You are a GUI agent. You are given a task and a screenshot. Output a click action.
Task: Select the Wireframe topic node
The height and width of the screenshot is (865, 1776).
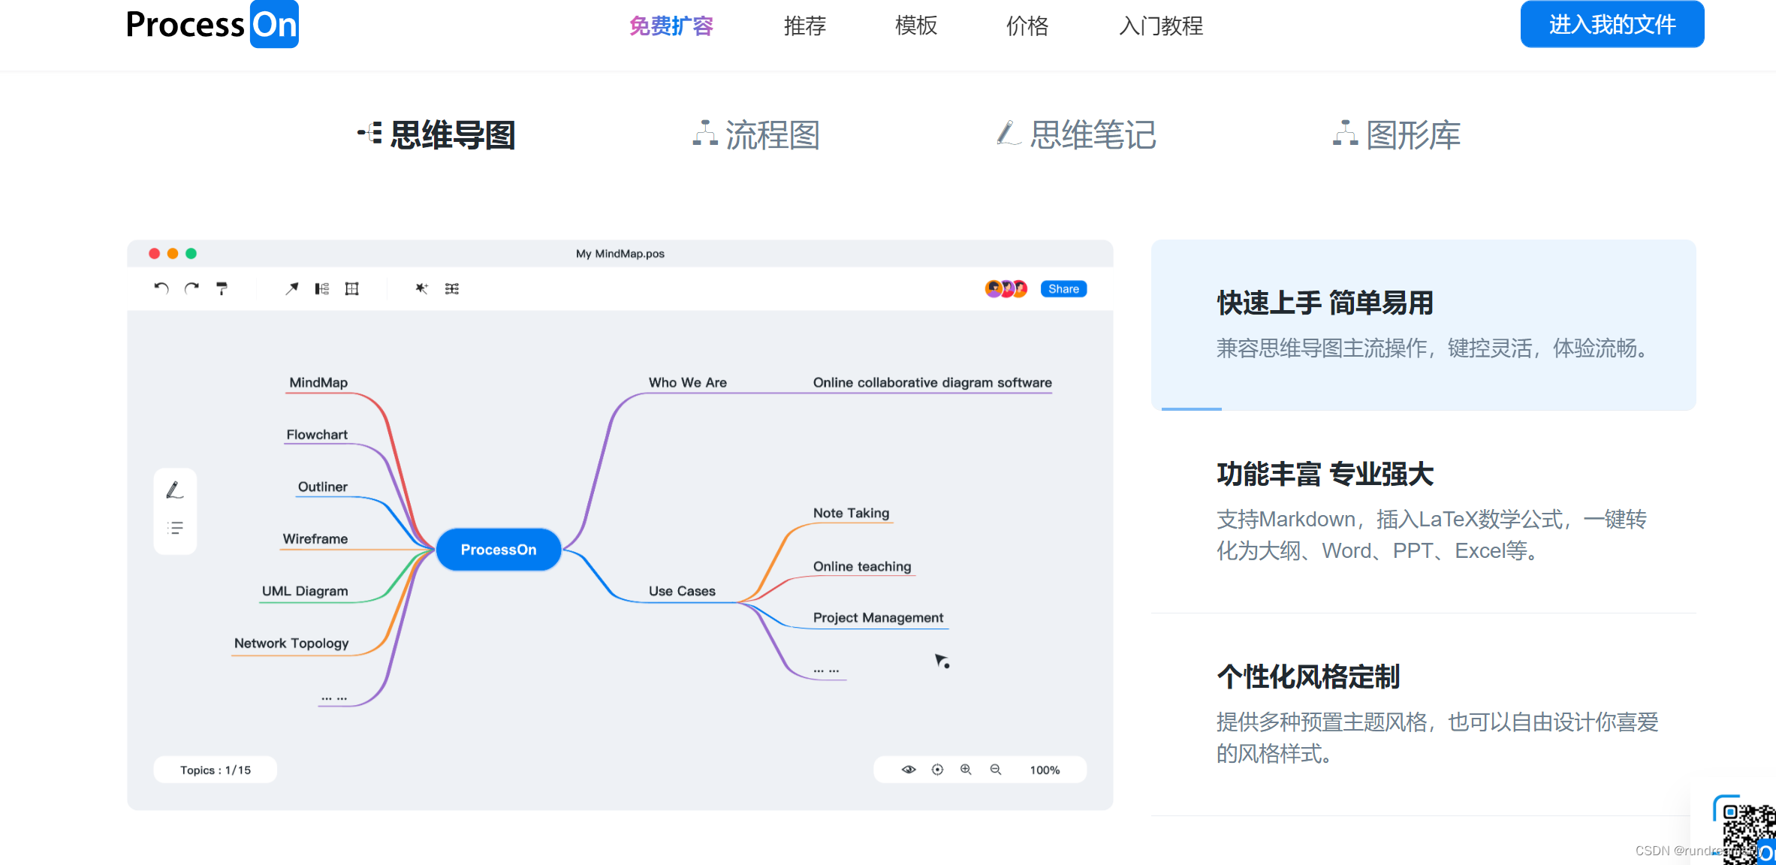(315, 538)
